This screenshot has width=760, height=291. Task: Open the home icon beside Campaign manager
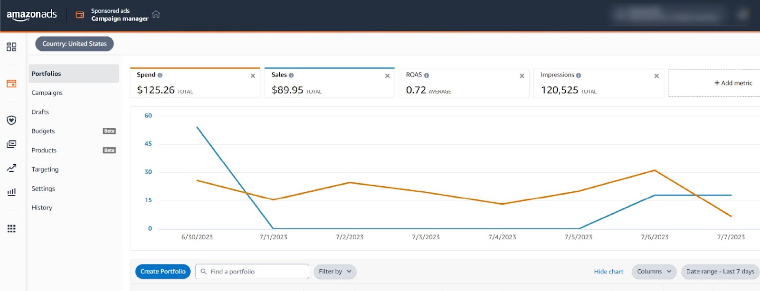(156, 14)
